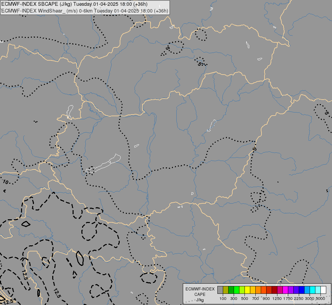Click the 1250 legend tick value
Viewport: 332px width, 305px height.
pyautogui.click(x=277, y=299)
